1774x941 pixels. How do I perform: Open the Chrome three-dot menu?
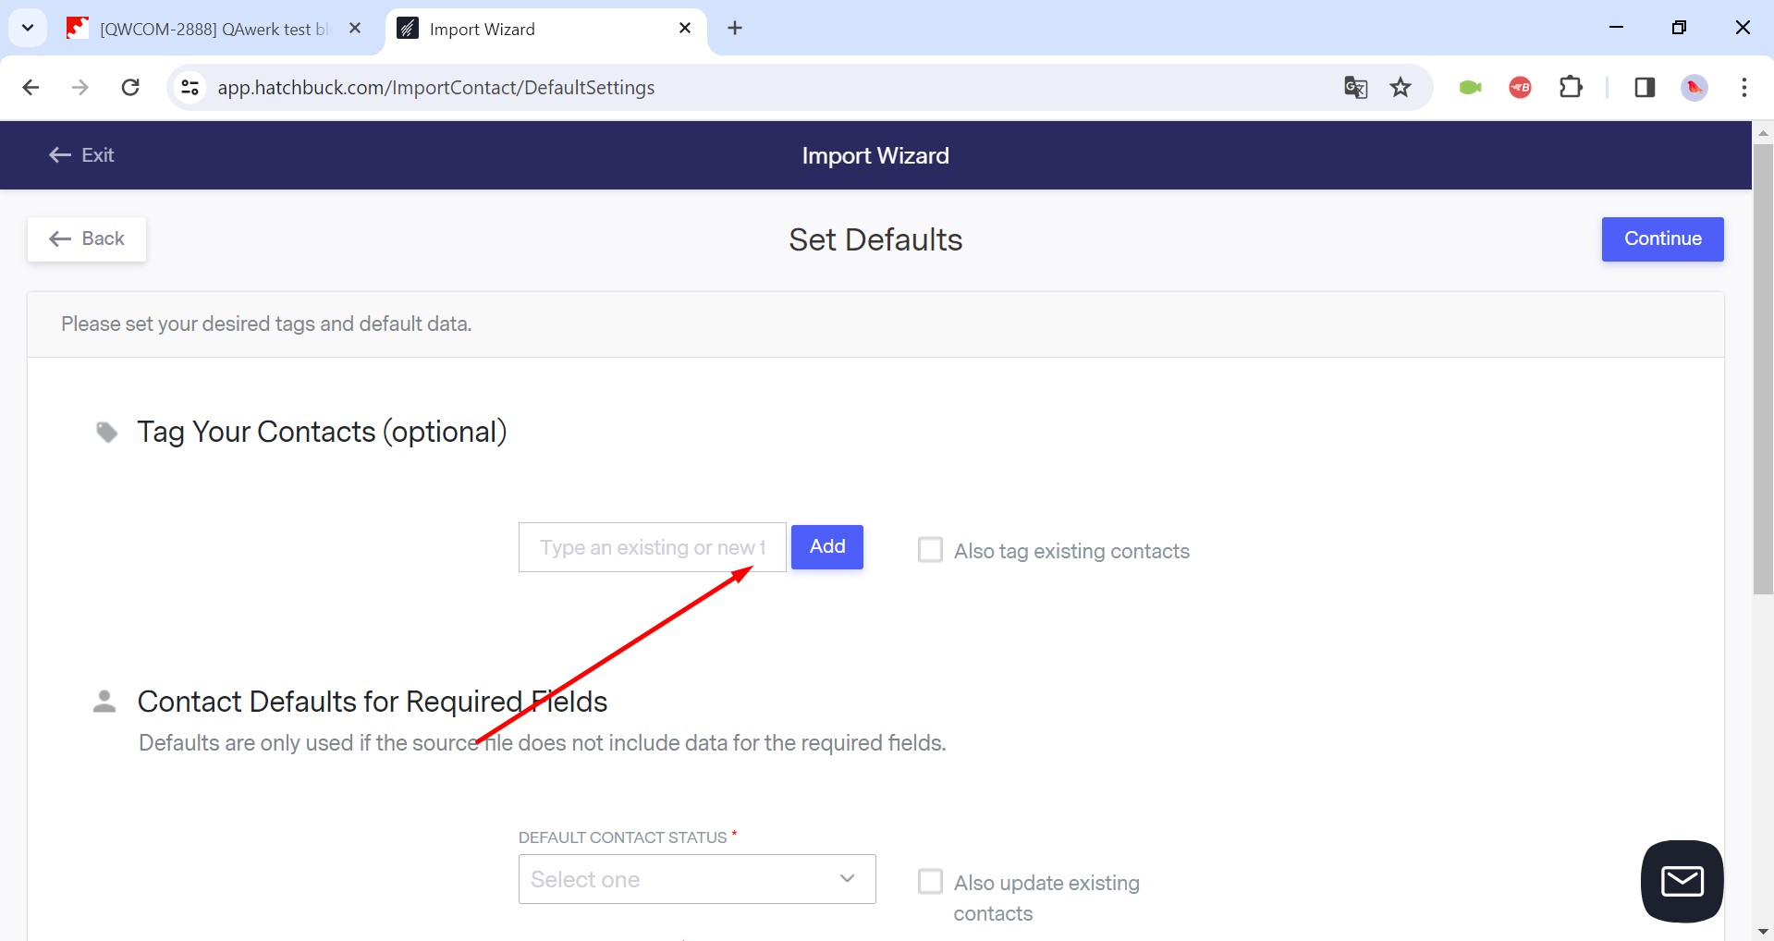pos(1743,88)
